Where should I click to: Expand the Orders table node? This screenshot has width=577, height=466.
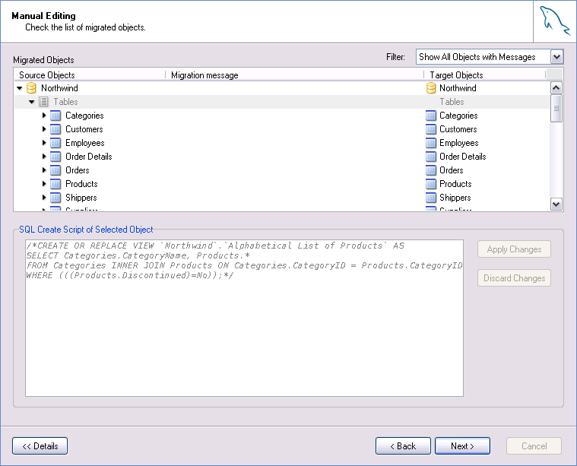pyautogui.click(x=44, y=170)
